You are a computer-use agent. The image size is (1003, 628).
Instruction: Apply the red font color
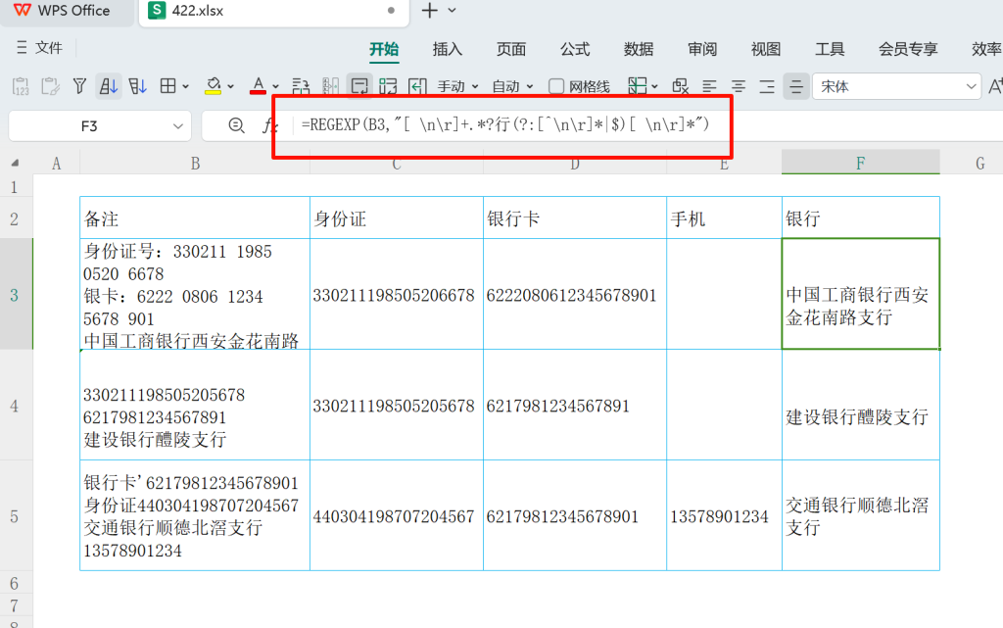pos(258,86)
